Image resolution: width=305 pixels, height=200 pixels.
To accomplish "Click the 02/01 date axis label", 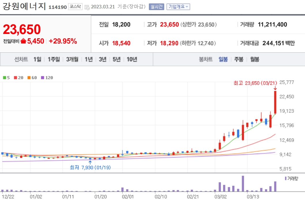I will click(x=128, y=197).
